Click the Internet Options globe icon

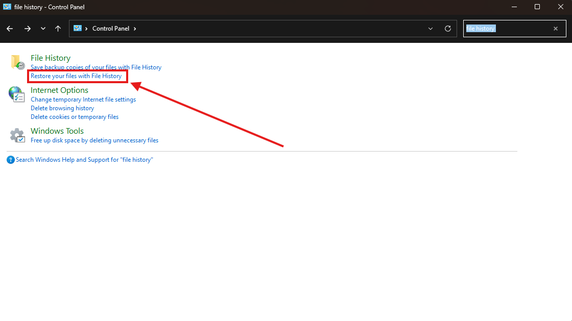[16, 94]
